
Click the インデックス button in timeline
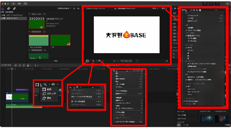[x=6, y=65]
